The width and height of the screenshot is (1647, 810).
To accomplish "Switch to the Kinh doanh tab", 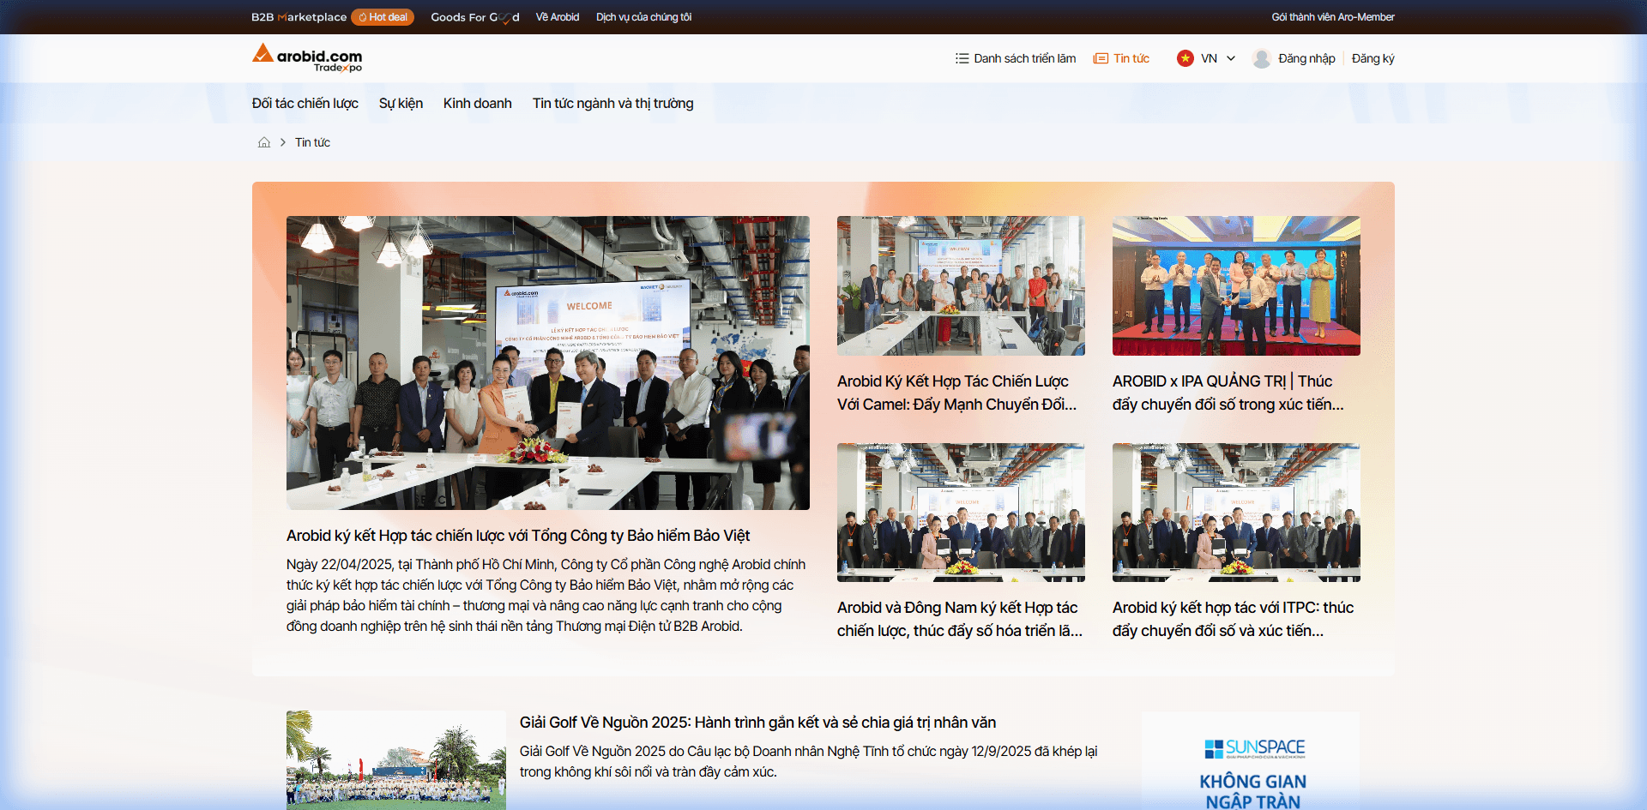I will 477,103.
